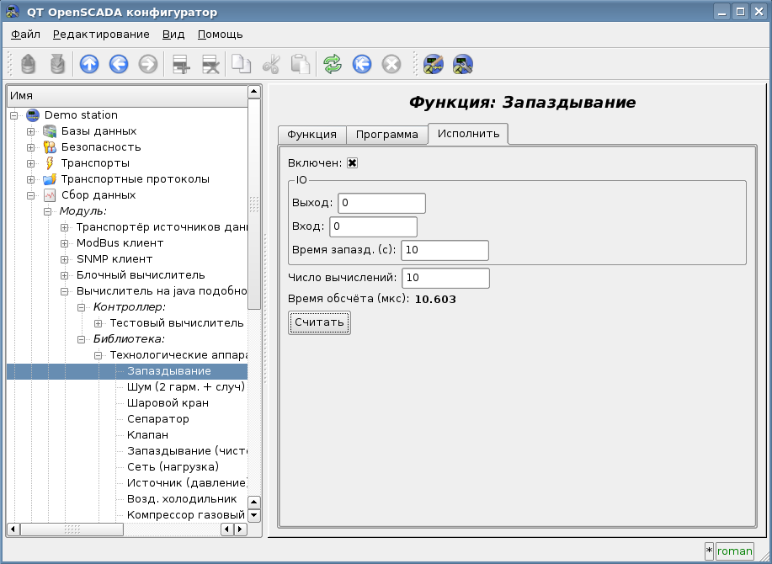Click the first of the two tool icons on the right

pyautogui.click(x=434, y=65)
